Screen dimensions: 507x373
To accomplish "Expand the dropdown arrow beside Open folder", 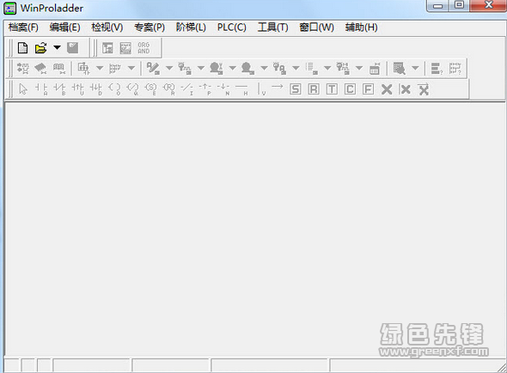I will (57, 48).
